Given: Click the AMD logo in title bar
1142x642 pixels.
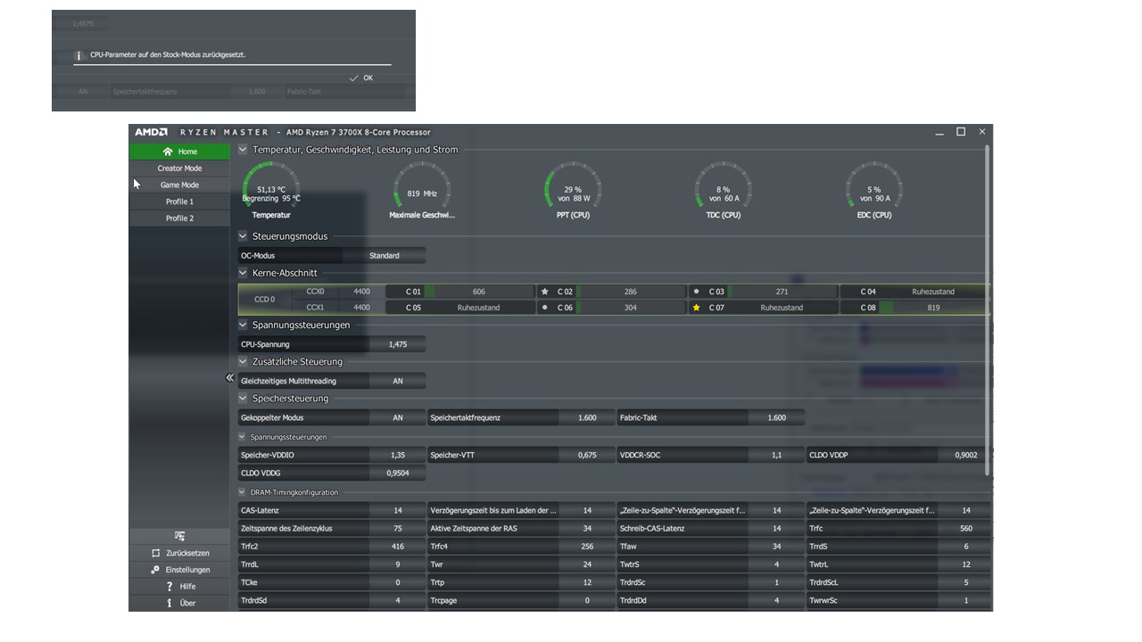Looking at the screenshot, I should (152, 132).
